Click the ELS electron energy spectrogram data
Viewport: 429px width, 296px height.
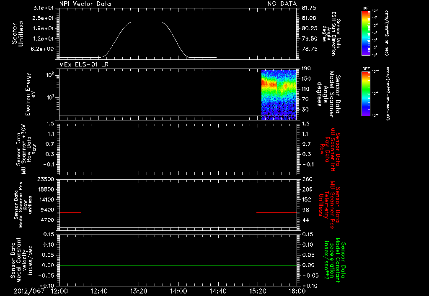coord(279,95)
